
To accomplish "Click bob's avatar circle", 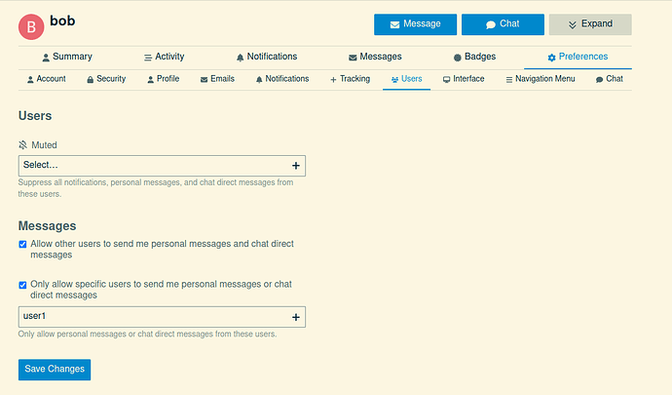I will (31, 26).
